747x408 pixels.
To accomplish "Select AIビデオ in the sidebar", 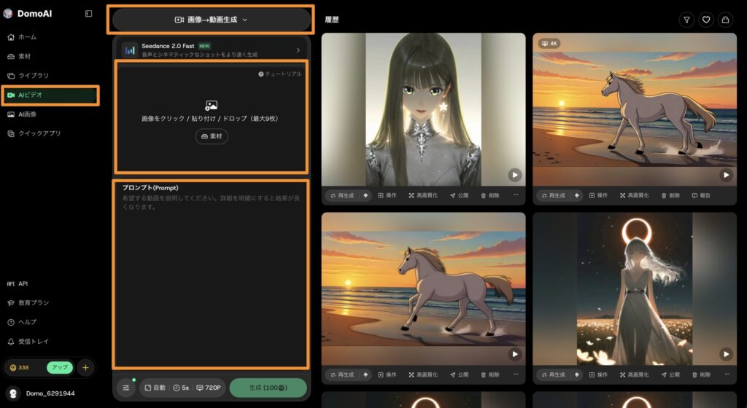I will click(50, 95).
